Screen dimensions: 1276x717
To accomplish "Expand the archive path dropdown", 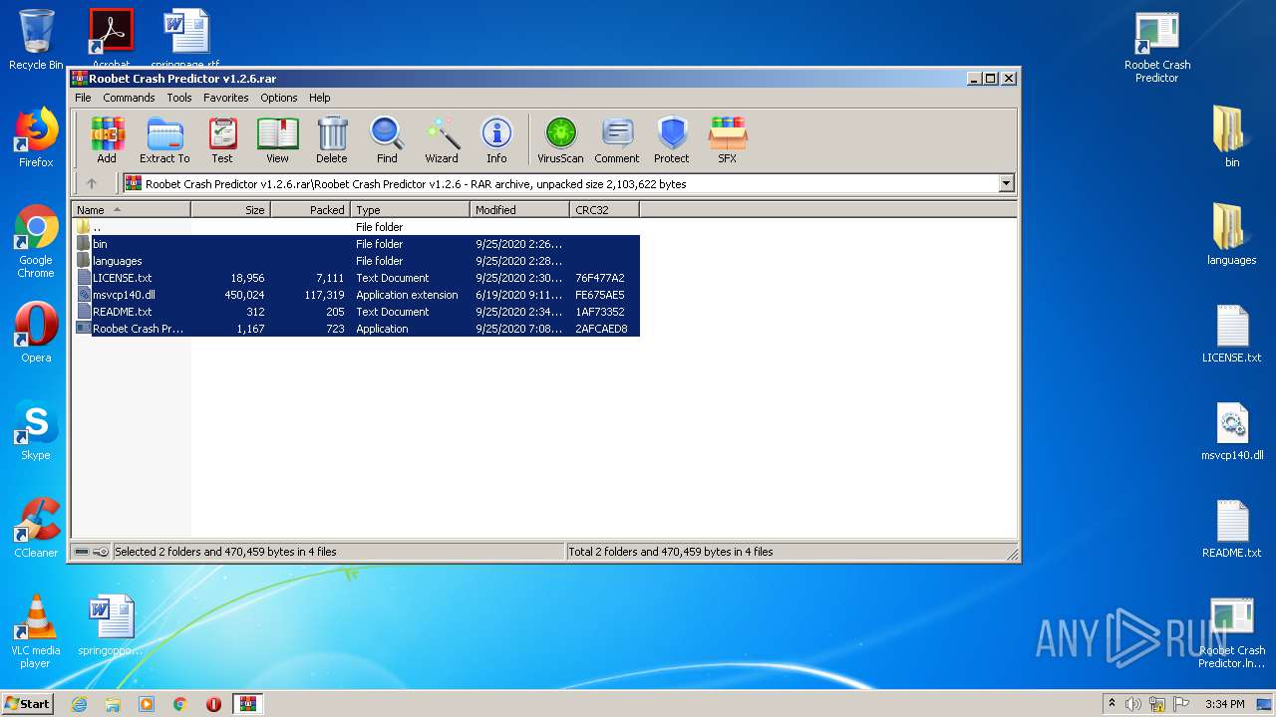I will pos(1006,183).
